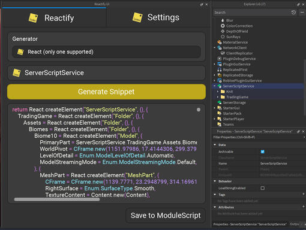Expand the PluginGuiService tree node
Image resolution: width=306 pixels, height=230 pixels.
tap(215, 64)
